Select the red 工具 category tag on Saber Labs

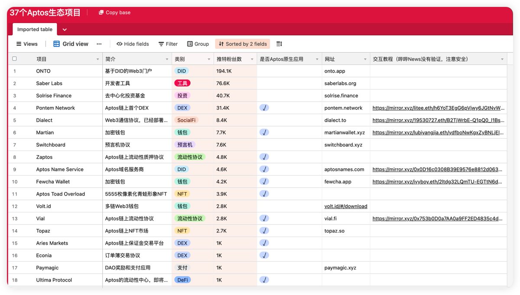pyautogui.click(x=182, y=83)
